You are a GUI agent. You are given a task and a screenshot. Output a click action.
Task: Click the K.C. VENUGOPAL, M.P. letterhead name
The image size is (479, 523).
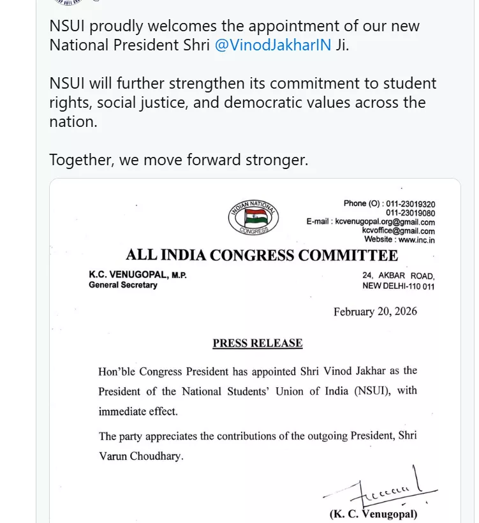pos(138,275)
